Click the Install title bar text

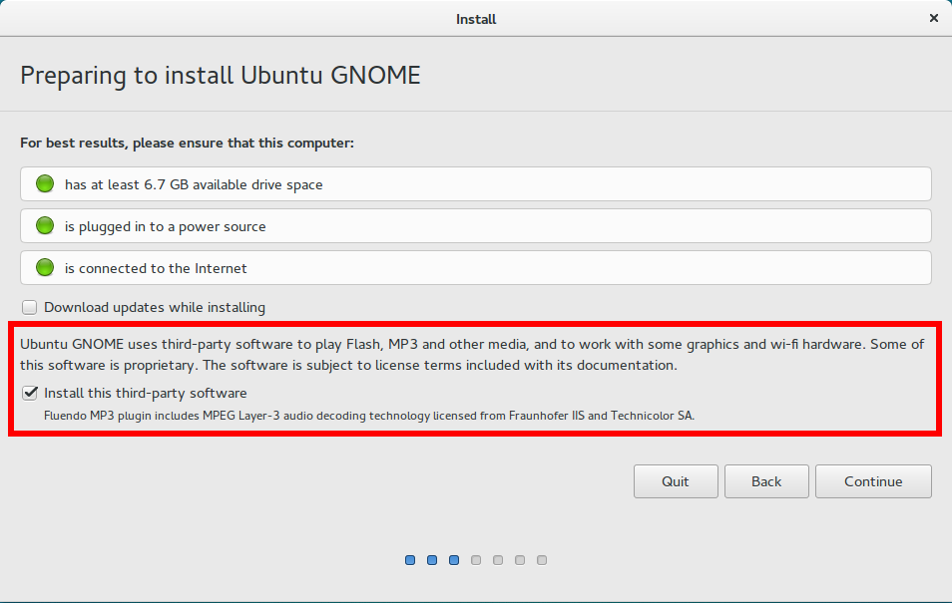[x=476, y=19]
